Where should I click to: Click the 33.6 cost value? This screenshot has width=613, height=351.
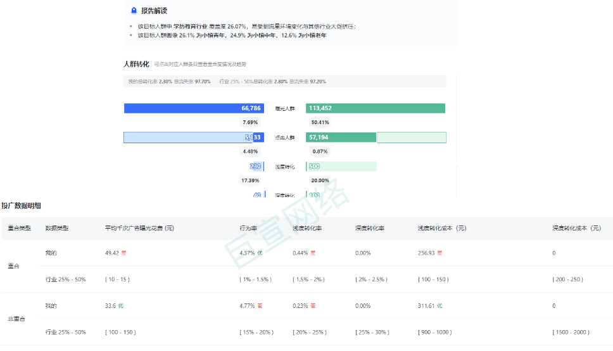(110, 306)
